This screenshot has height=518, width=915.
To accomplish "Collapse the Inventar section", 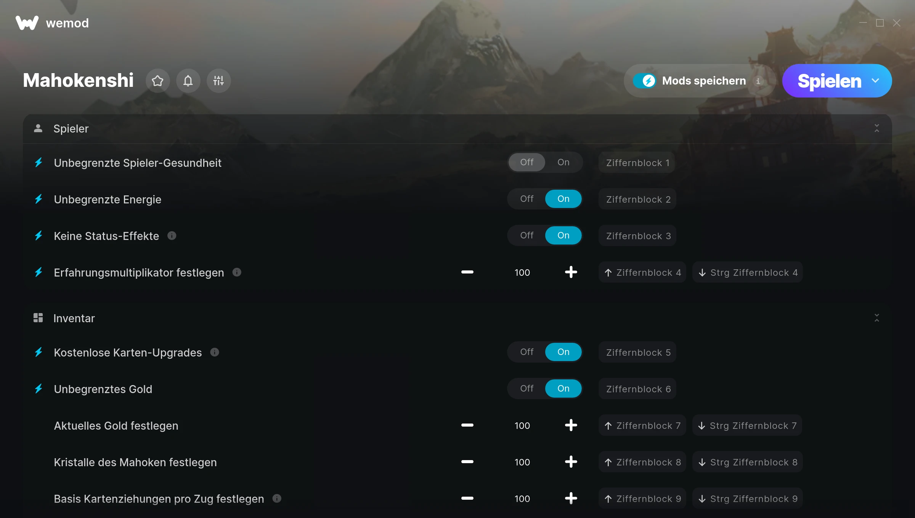I will coord(876,318).
